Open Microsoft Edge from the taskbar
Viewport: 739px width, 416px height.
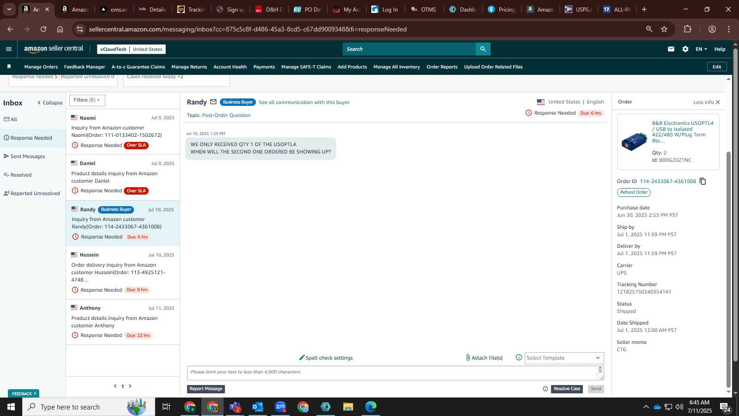coord(371,407)
